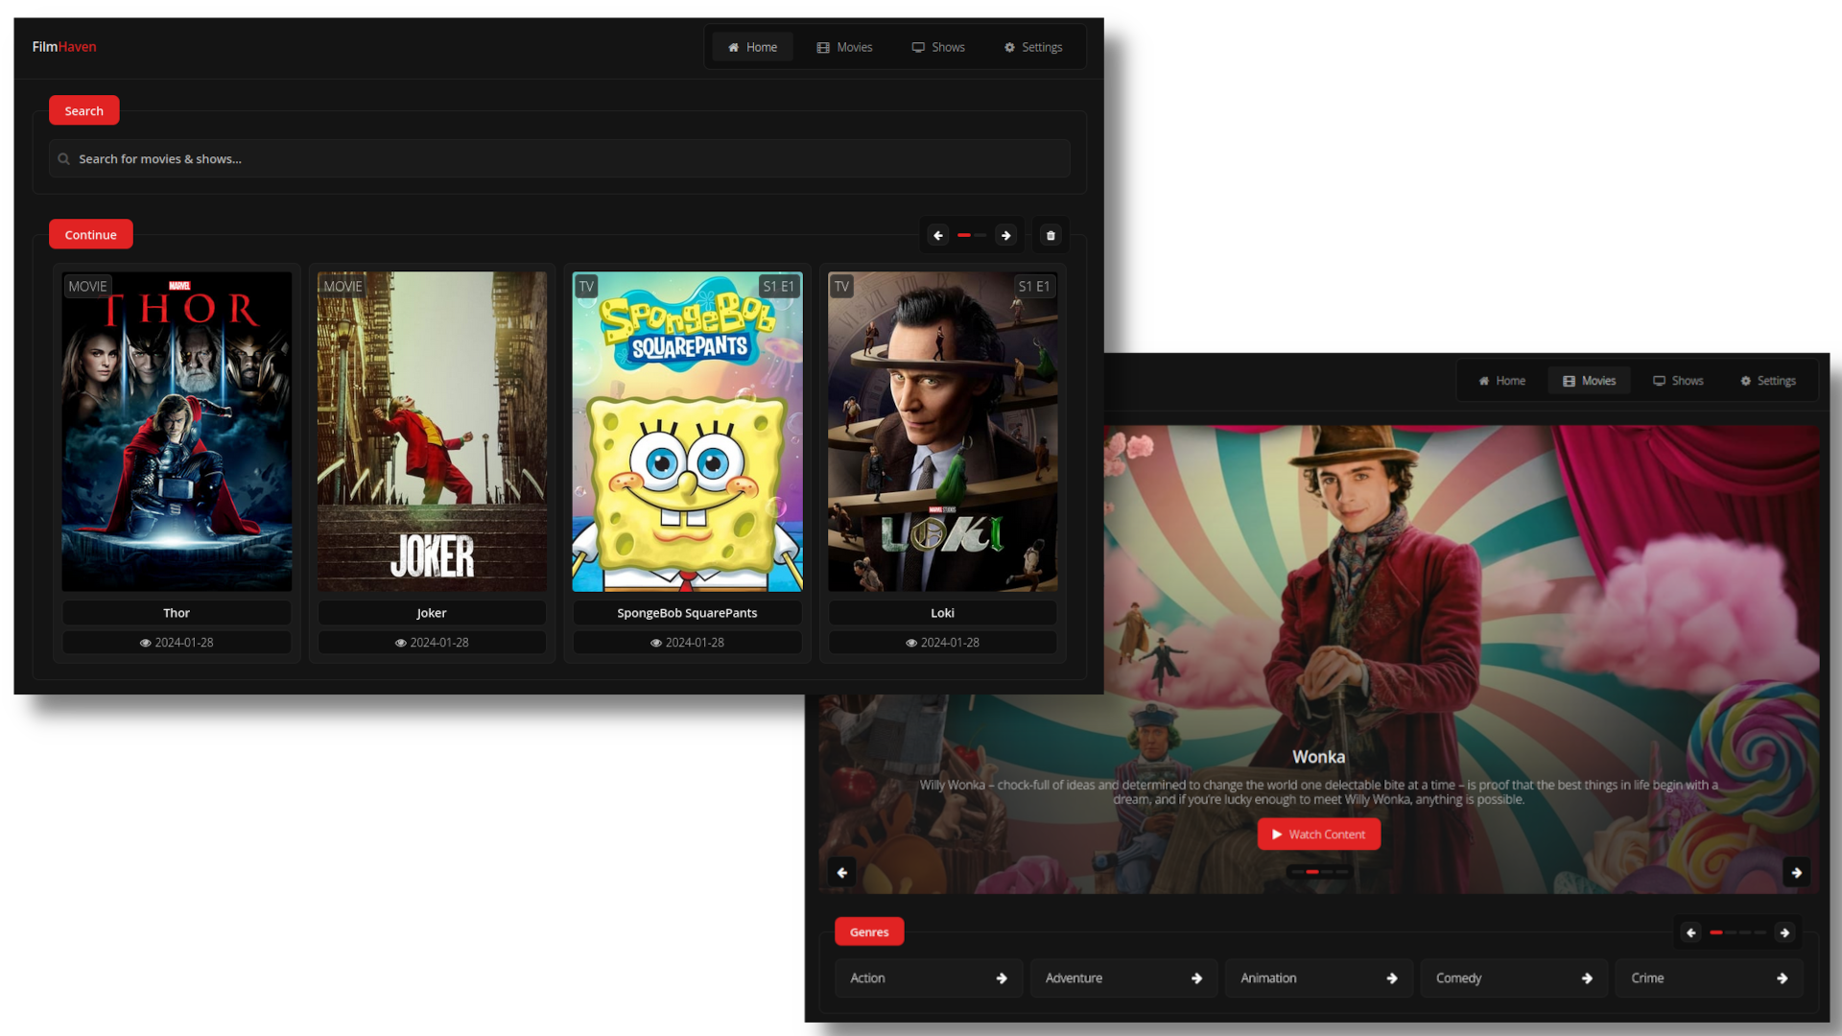Click the Wonka title in the banner

click(x=1318, y=757)
